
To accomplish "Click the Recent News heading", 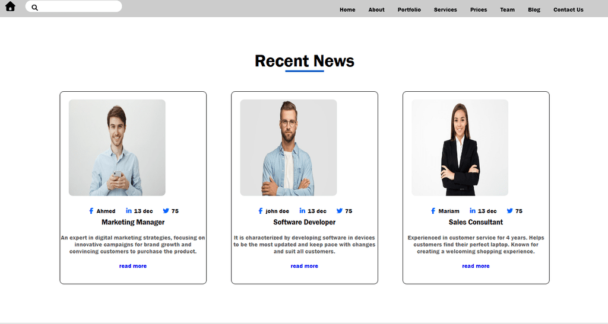I will 305,61.
